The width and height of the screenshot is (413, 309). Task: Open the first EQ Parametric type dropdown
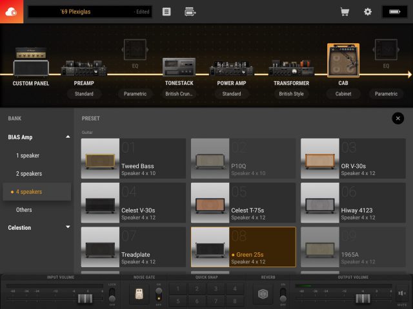click(135, 94)
